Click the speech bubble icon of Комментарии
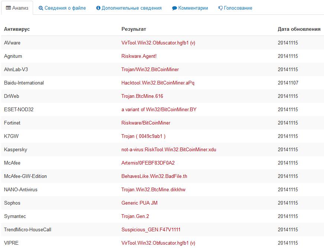The height and width of the screenshot is (248, 324). coord(174,8)
